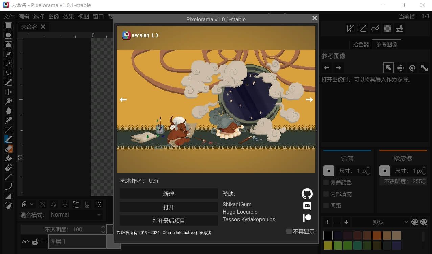Screen dimensions: 432x254
Task: Open the Patreon link icon
Action: [307, 218]
